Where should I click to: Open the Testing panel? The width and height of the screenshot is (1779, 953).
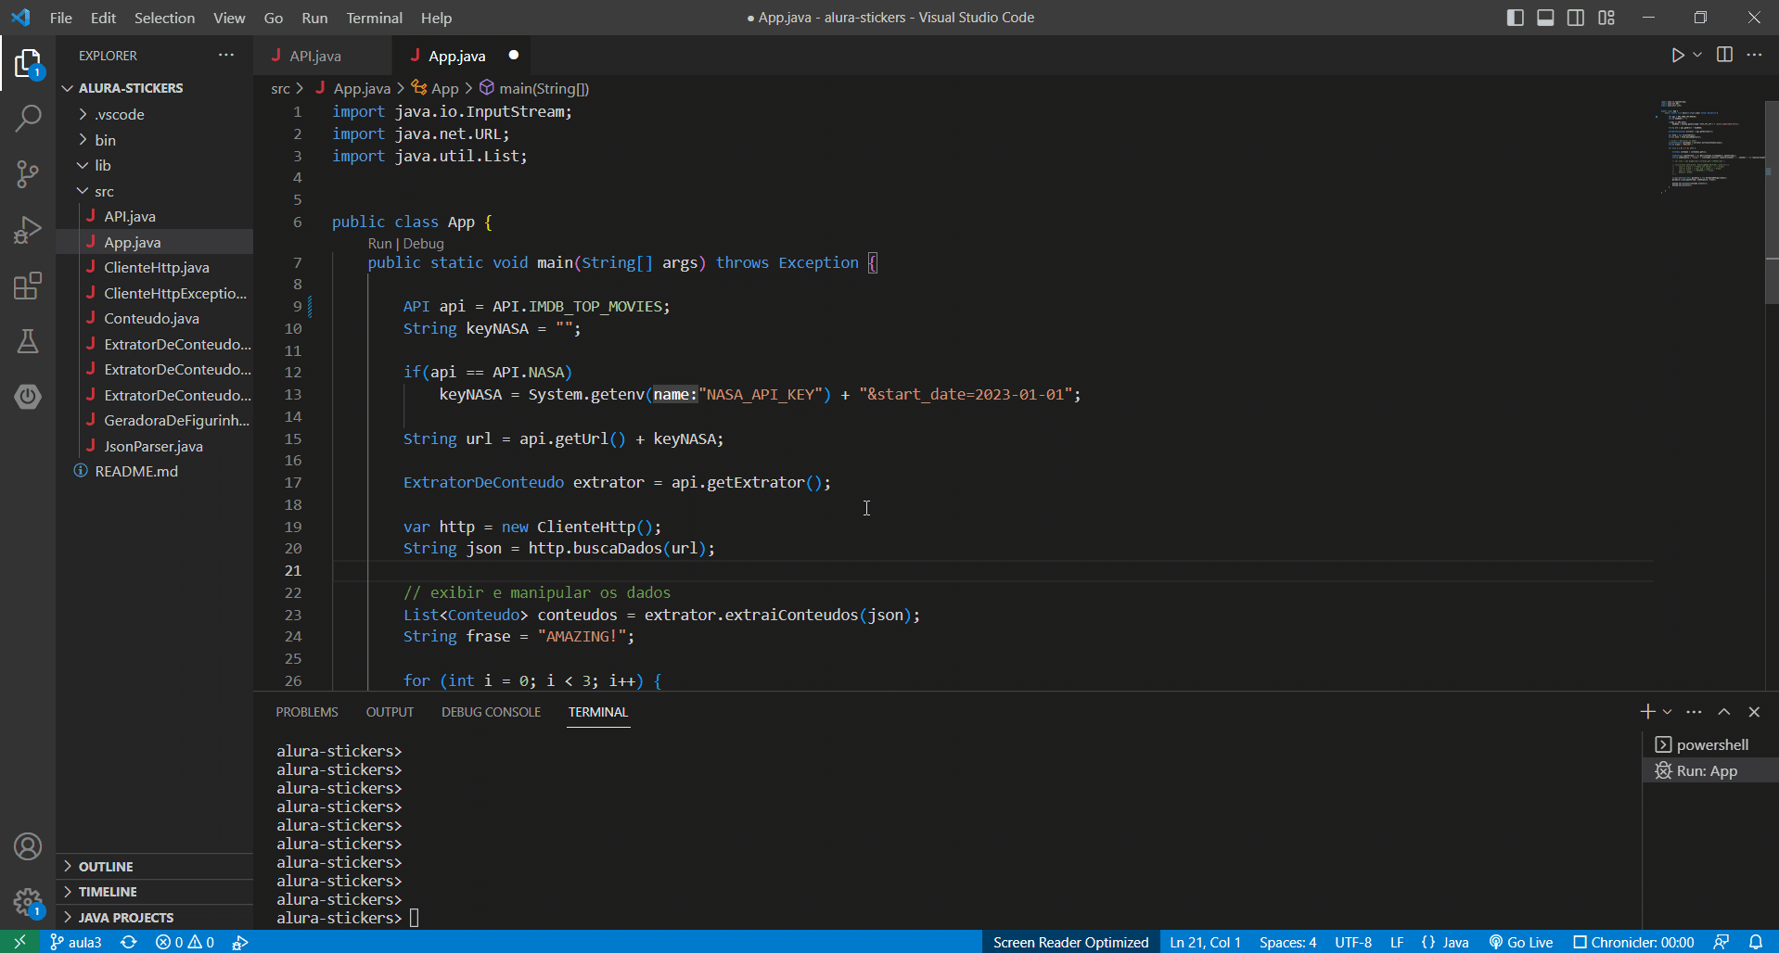tap(28, 341)
